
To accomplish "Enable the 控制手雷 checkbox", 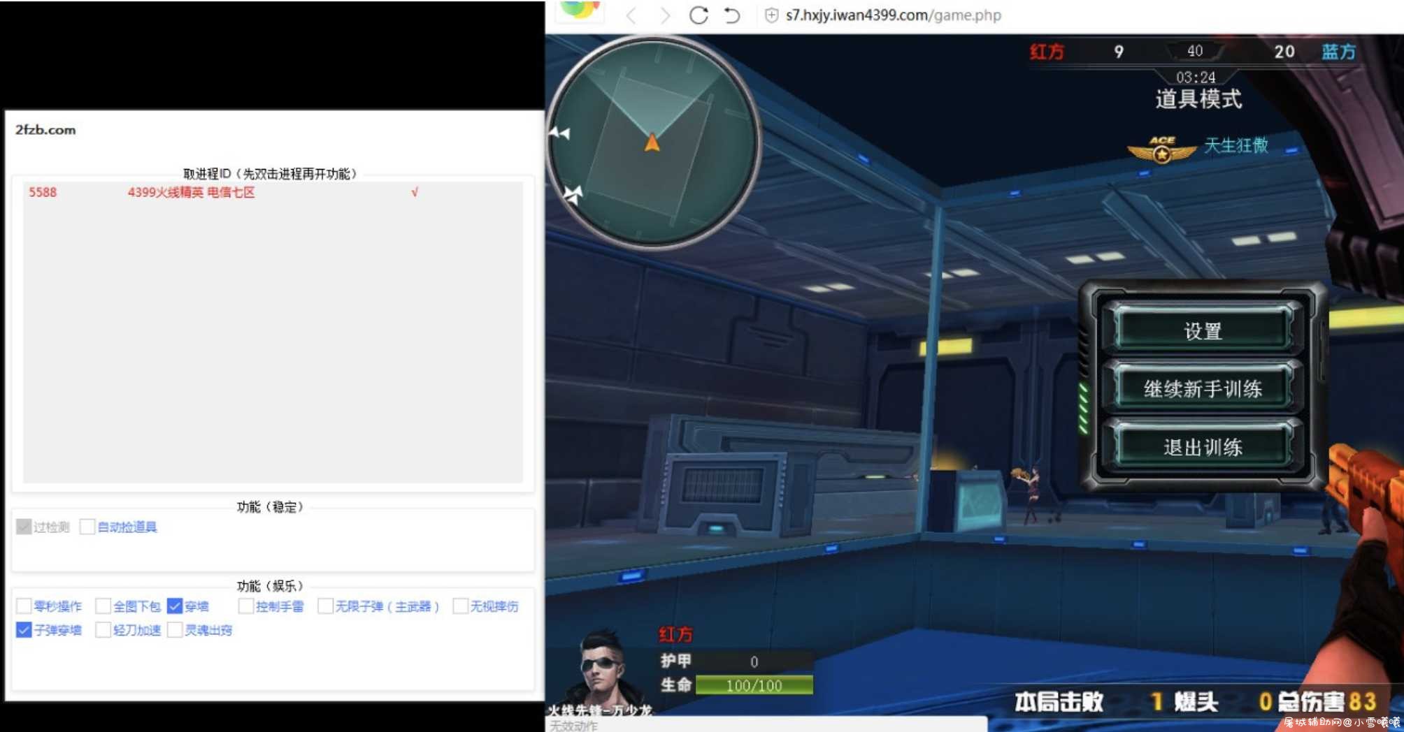I will tap(245, 606).
